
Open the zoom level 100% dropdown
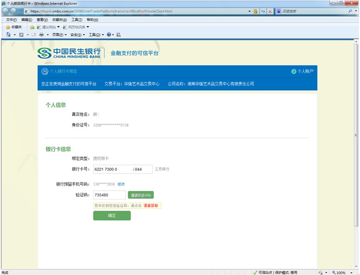343,272
